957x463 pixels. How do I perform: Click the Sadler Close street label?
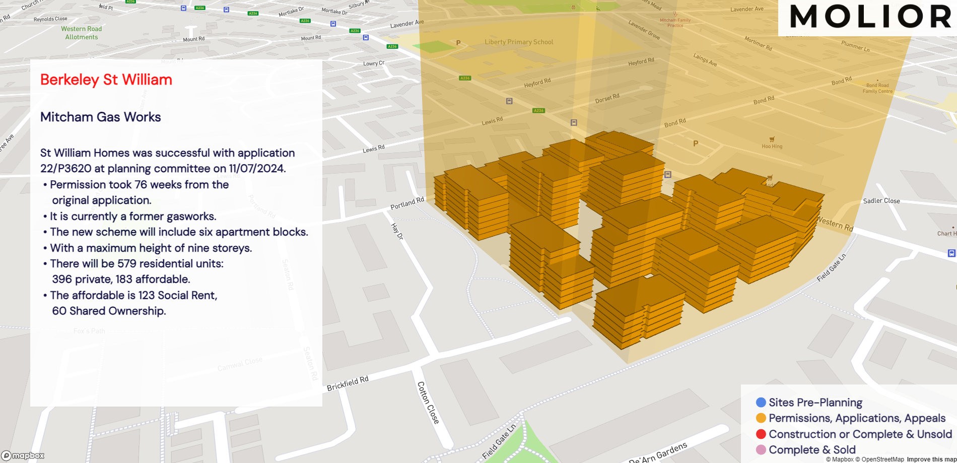[881, 201]
